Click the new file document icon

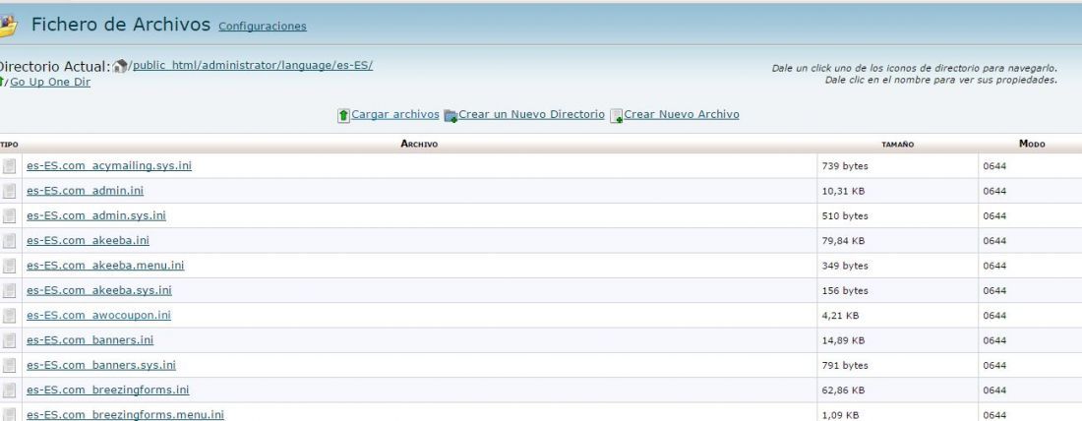point(616,116)
